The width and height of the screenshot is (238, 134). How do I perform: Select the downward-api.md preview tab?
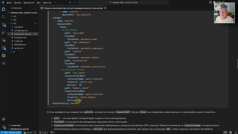click(73, 8)
